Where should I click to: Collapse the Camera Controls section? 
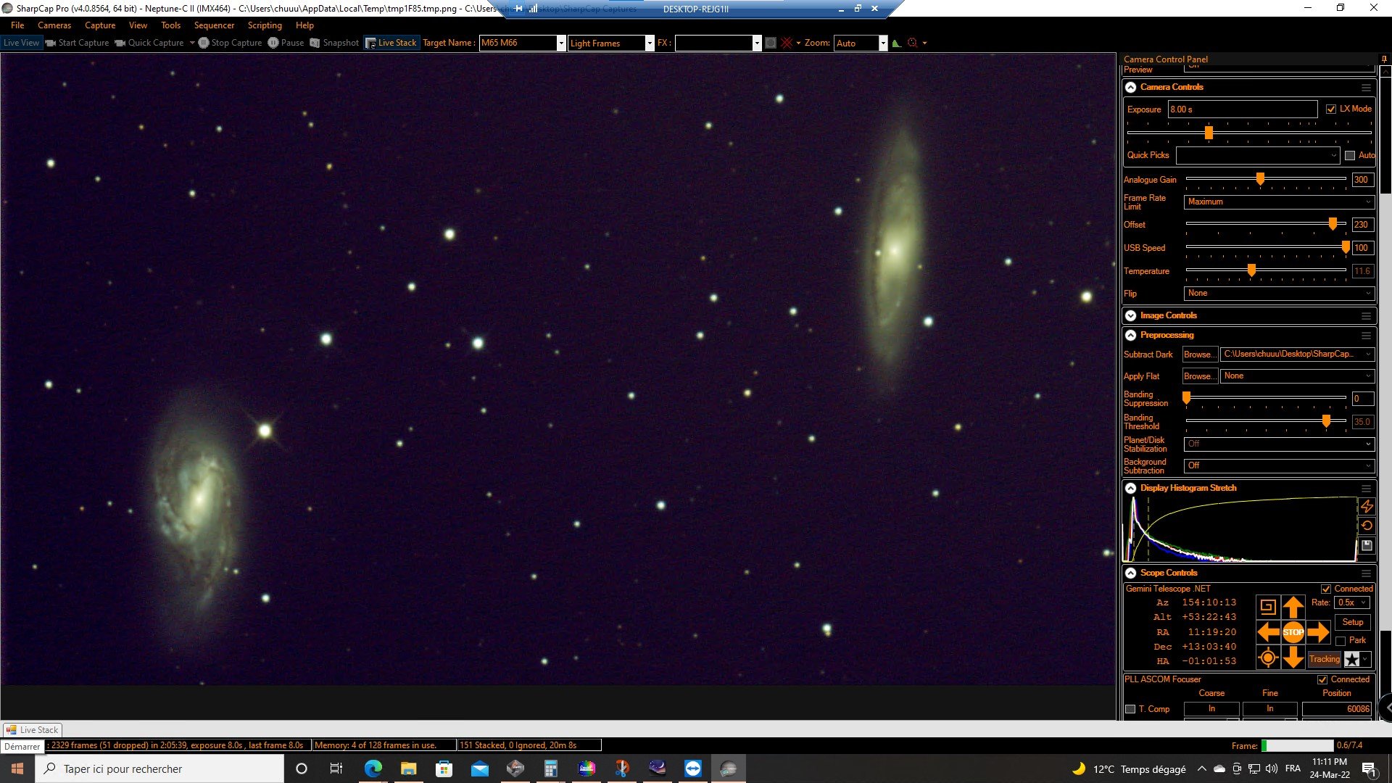point(1131,87)
